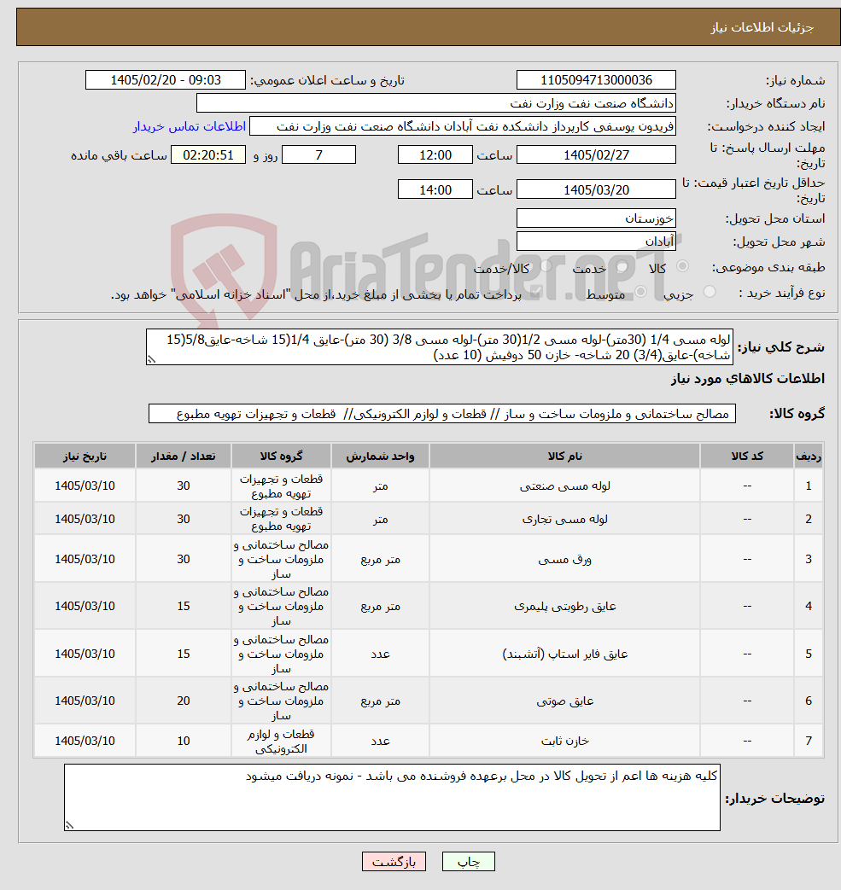The image size is (841, 890).
Task: Click the response deadline date 1405/02/27 field
Action: pos(596,155)
